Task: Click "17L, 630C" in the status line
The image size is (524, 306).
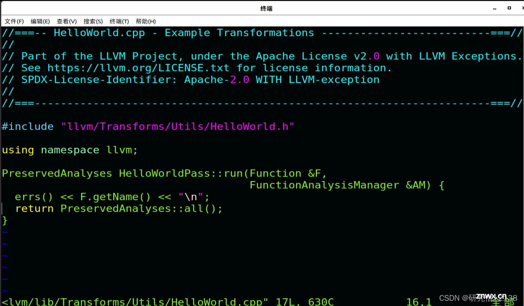Action: pyautogui.click(x=305, y=302)
